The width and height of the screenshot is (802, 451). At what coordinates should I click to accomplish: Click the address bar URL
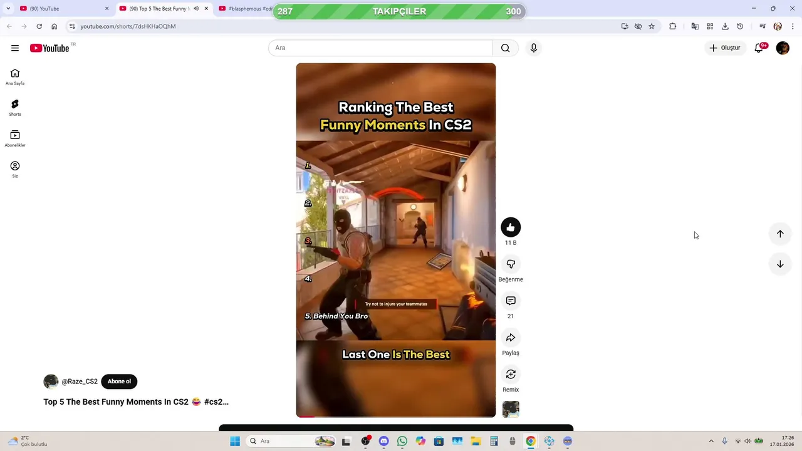pos(128,26)
